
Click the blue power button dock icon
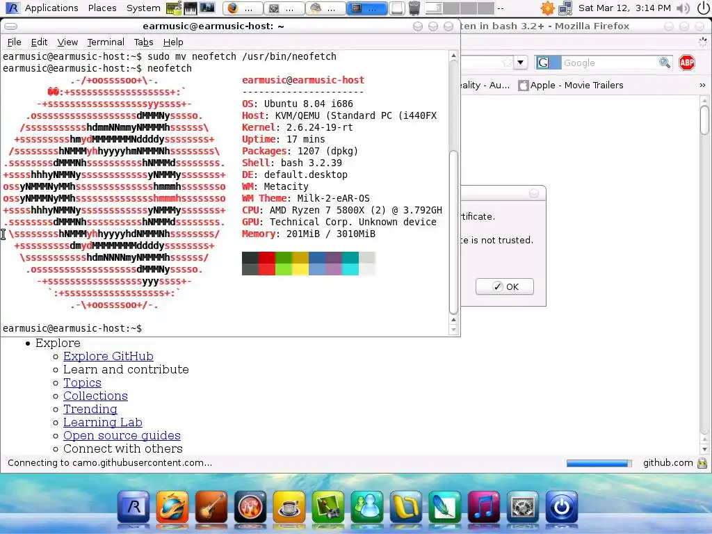pos(561,507)
